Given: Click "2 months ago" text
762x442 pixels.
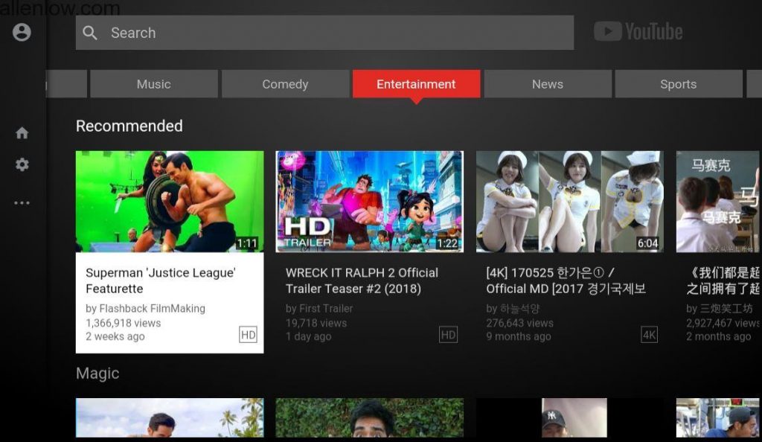Looking at the screenshot, I should click(x=719, y=336).
